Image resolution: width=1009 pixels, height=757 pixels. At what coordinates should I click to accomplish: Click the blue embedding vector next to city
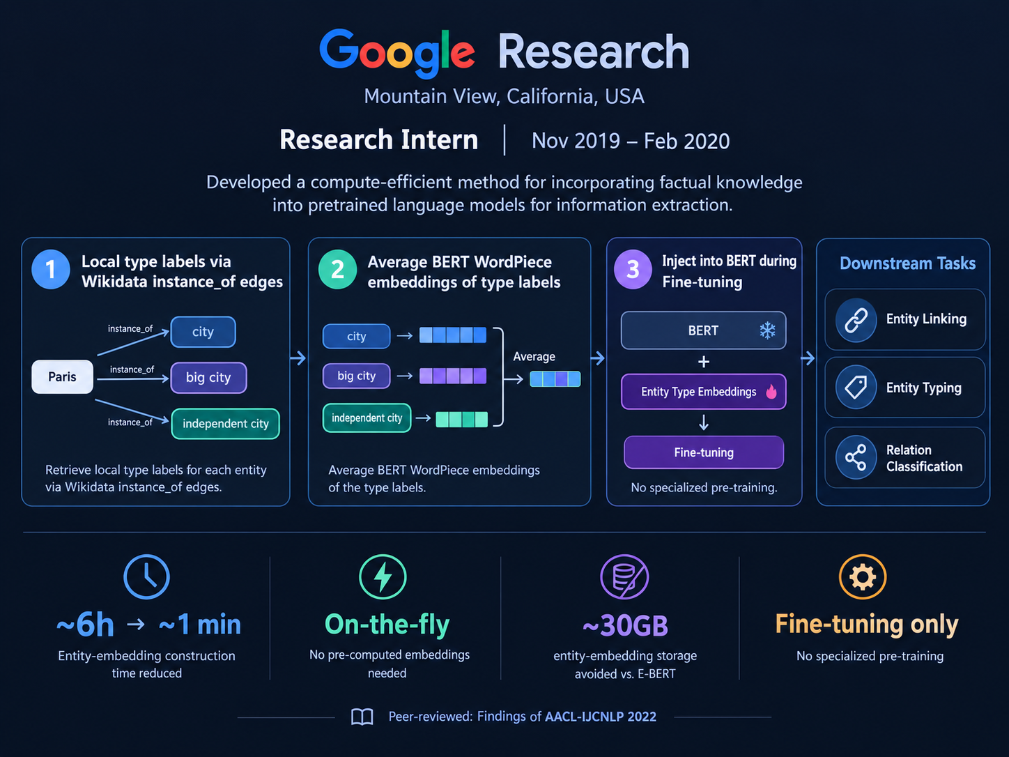(x=453, y=335)
